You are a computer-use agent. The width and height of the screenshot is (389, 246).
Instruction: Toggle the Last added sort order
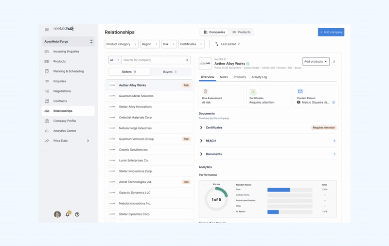point(228,44)
